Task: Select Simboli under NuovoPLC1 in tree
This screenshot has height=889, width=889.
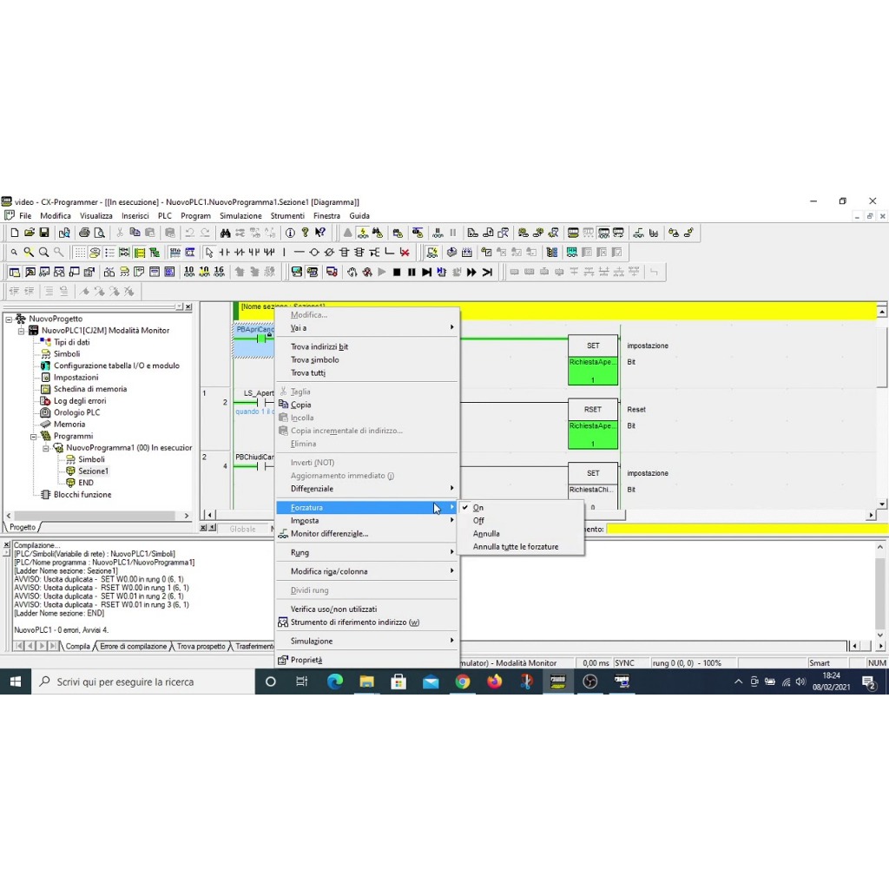Action: pyautogui.click(x=67, y=354)
